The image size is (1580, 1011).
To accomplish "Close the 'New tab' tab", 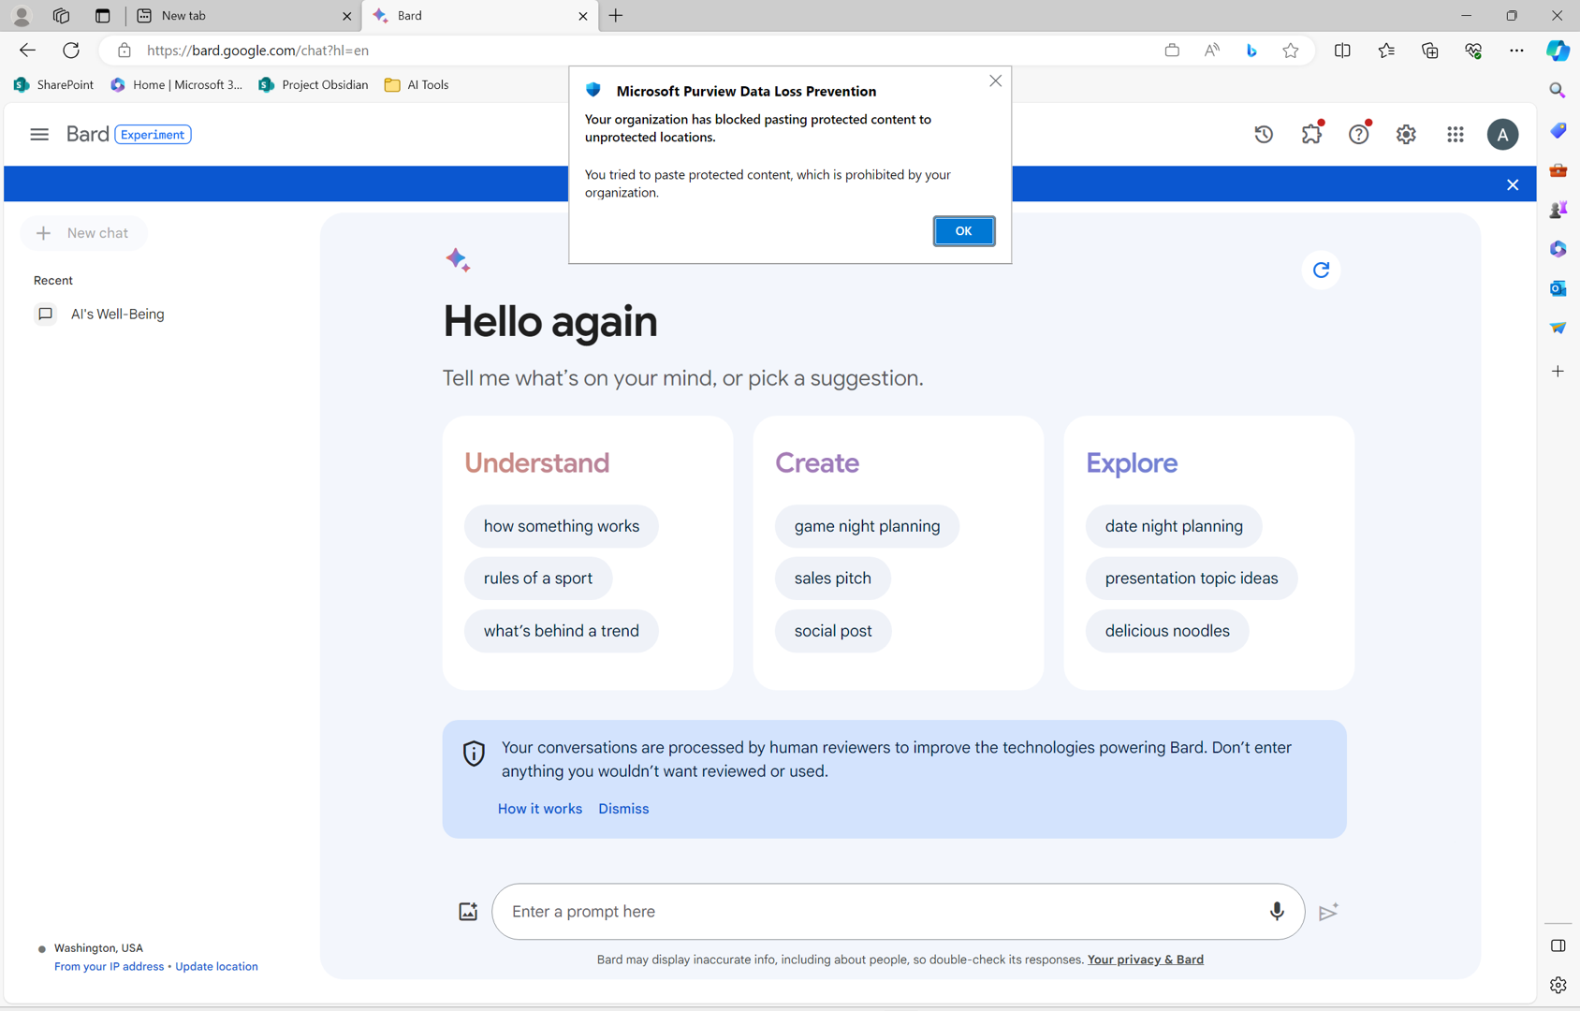I will [346, 16].
